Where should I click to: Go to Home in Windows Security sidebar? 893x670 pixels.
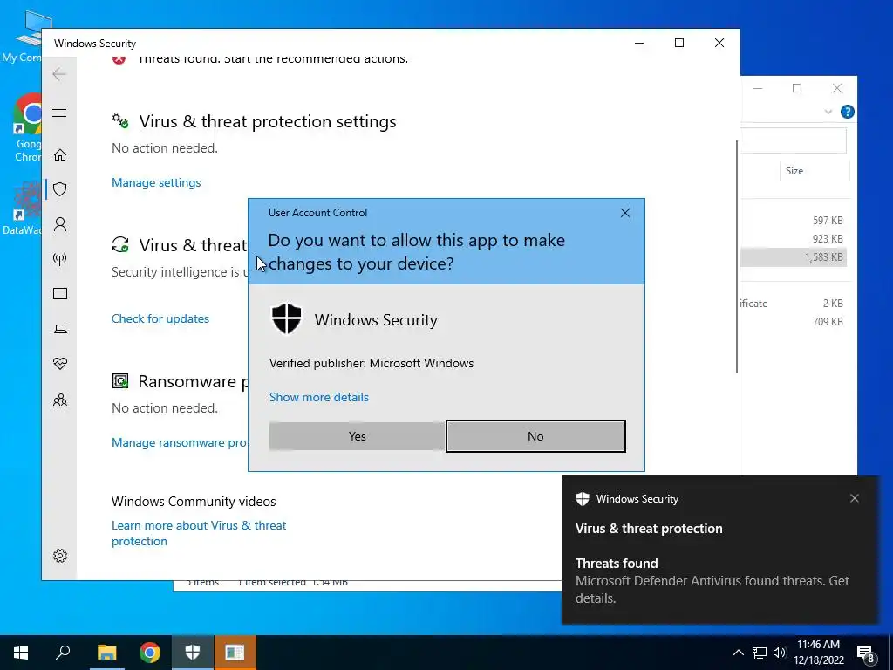click(x=60, y=155)
